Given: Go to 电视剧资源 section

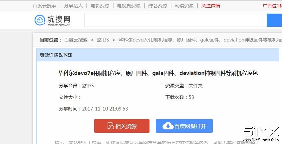Looking at the screenshot, I should [129, 6].
